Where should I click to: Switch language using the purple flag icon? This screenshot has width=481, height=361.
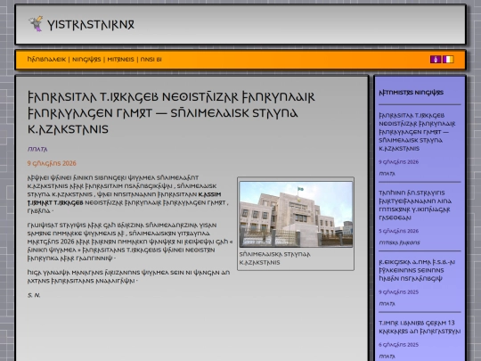pos(436,59)
